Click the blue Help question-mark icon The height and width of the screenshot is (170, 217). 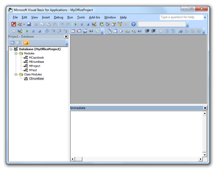tap(134, 24)
